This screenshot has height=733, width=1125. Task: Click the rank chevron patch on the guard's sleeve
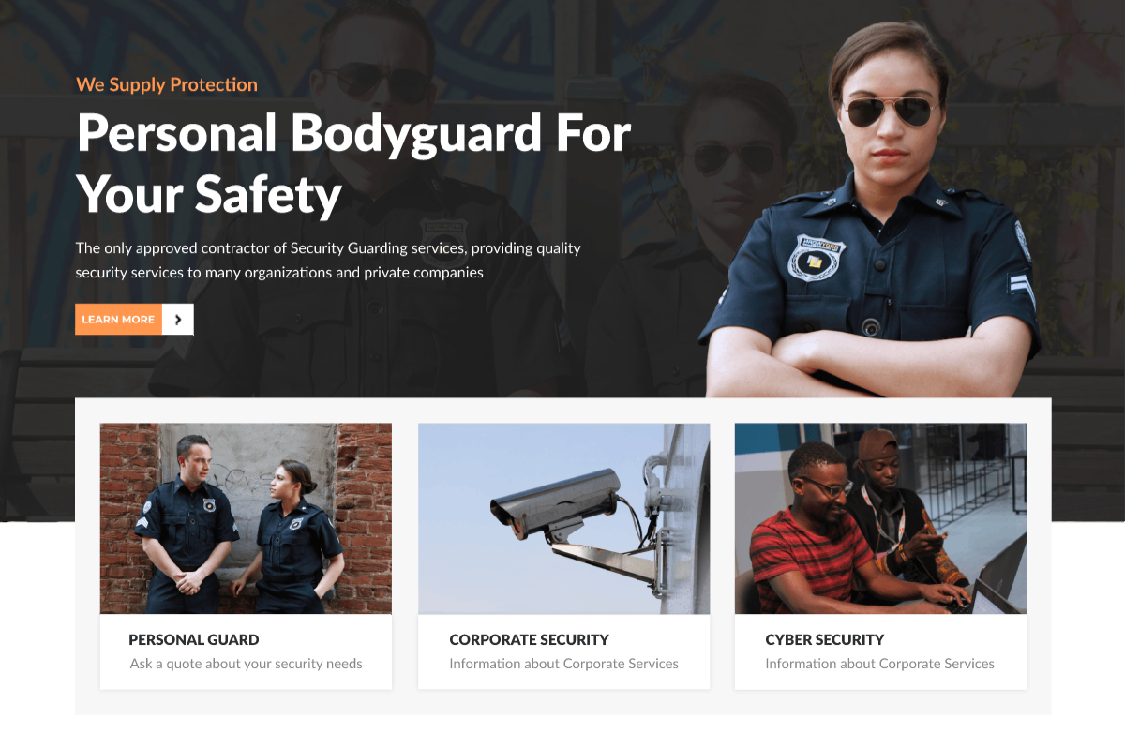[1021, 289]
